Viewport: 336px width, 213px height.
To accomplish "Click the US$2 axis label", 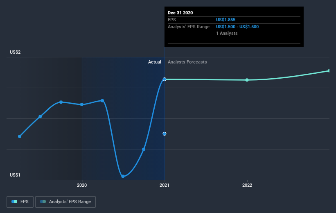I will [15, 52].
